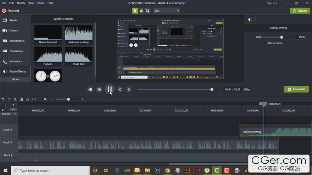Select the Fade Out effect thumbnail
Screen dimensions: 312x175
[x=79, y=57]
